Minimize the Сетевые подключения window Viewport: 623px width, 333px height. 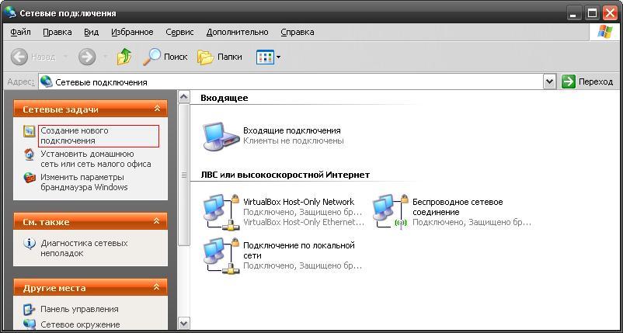click(x=573, y=13)
